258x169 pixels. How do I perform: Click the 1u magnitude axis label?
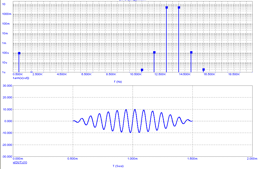coord(4,72)
